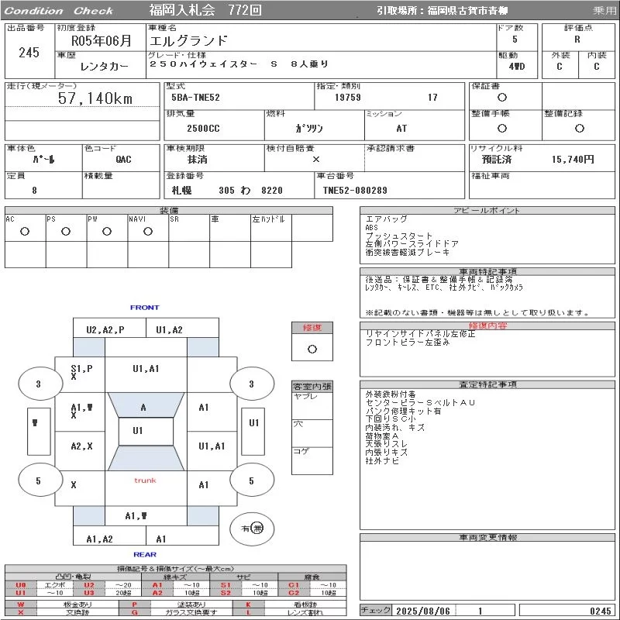Select the overall evaluation score R
620x620 pixels.
[x=577, y=40]
